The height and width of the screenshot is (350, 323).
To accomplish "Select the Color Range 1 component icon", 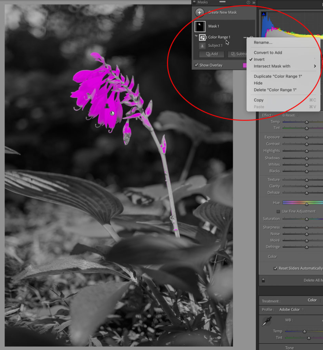I will [x=202, y=38].
